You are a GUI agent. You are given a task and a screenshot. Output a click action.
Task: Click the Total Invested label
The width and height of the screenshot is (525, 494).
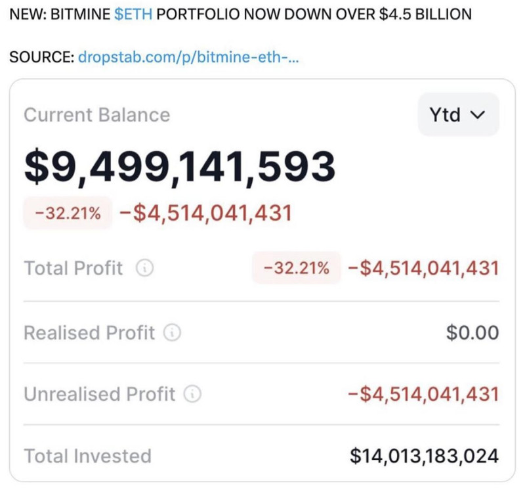(87, 455)
